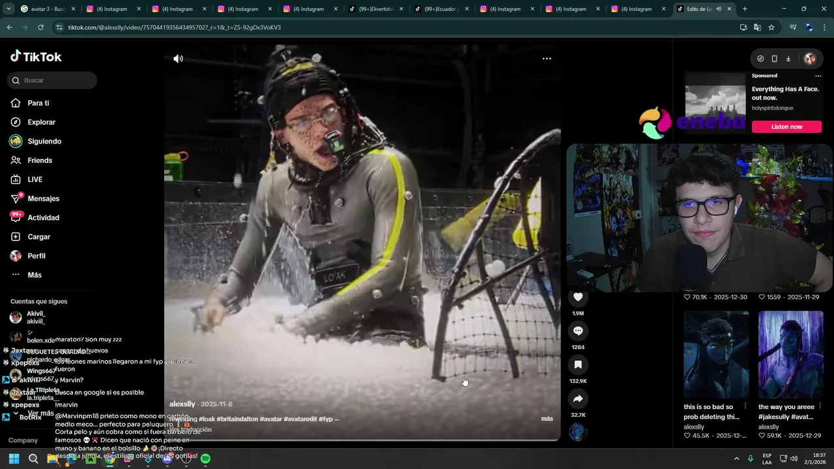Image resolution: width=834 pixels, height=469 pixels.
Task: Open Windows taskbar search
Action: [x=33, y=459]
